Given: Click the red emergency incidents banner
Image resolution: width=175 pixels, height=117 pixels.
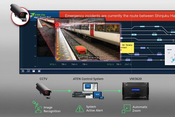Looking at the screenshot, I should 117,16.
